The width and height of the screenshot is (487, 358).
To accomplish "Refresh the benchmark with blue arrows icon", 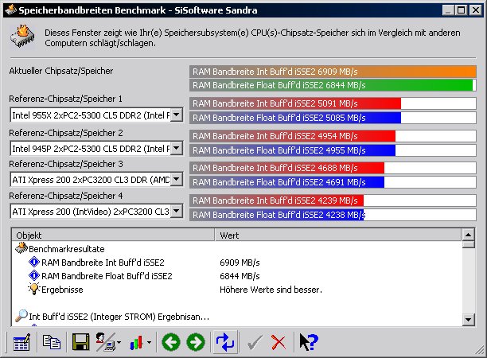I will click(225, 342).
